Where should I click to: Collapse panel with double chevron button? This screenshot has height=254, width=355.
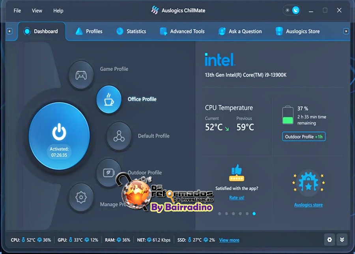(x=342, y=239)
